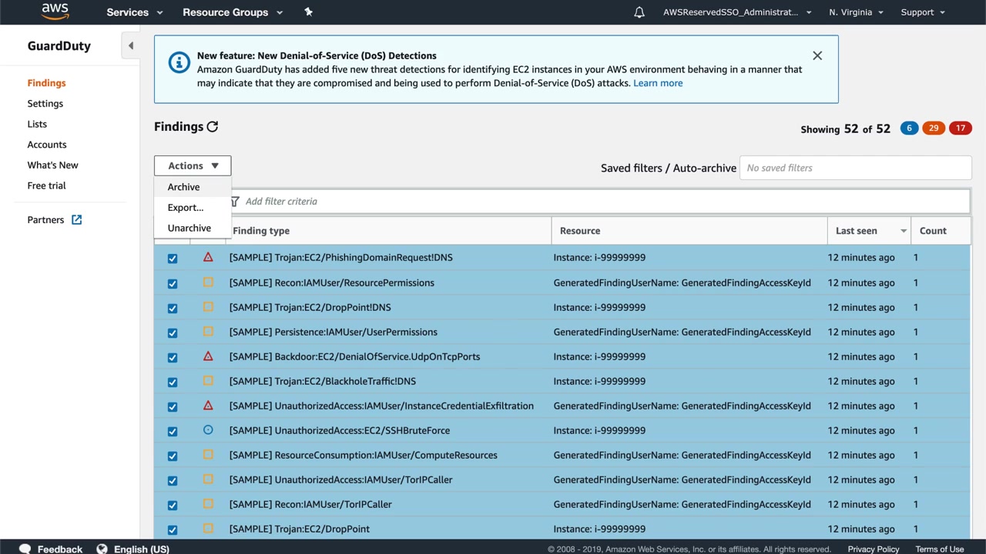Click the external link icon beside Partners

point(77,220)
